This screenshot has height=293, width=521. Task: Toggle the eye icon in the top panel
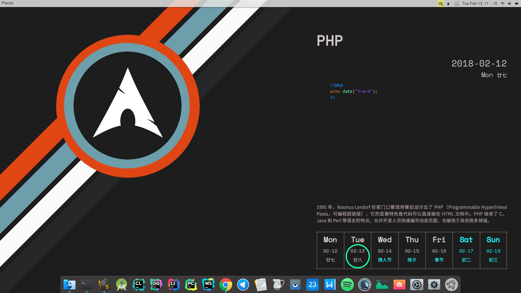440,4
